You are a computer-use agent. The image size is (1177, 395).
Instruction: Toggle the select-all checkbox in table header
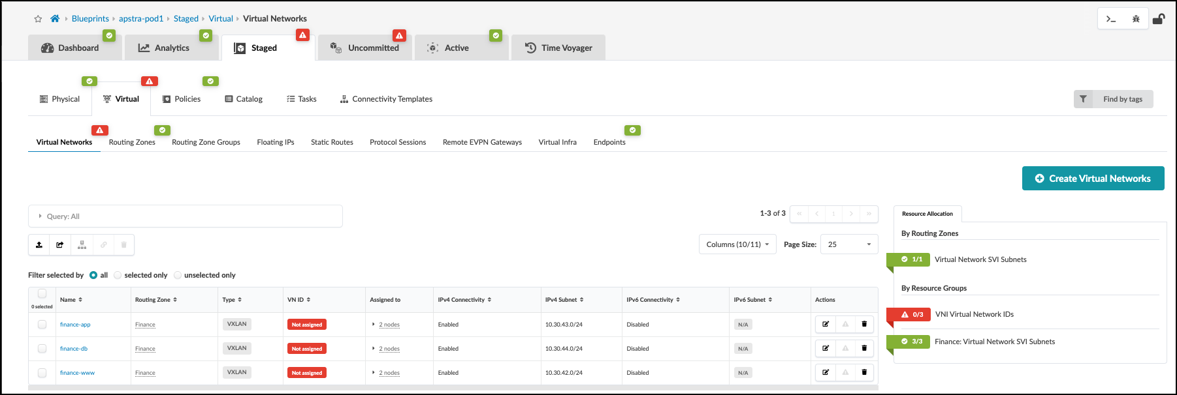42,294
